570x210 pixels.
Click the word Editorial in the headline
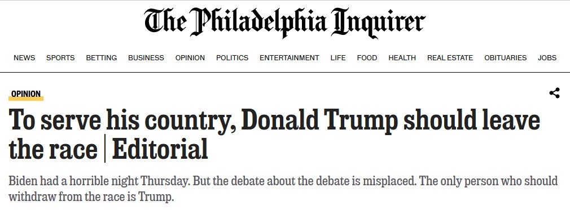coord(160,149)
